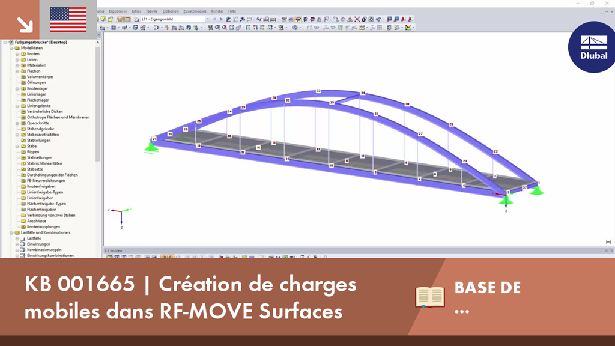Click the load case edit icon left of dropdown
This screenshot has width=615, height=346.
(136, 19)
